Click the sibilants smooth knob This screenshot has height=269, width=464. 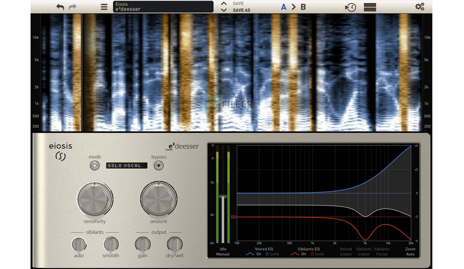[111, 245]
